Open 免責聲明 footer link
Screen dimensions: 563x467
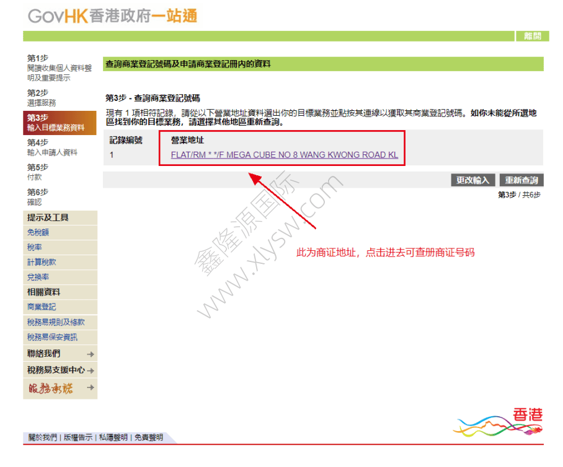149,438
